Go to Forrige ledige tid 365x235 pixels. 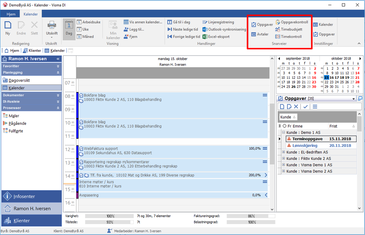click(x=184, y=36)
